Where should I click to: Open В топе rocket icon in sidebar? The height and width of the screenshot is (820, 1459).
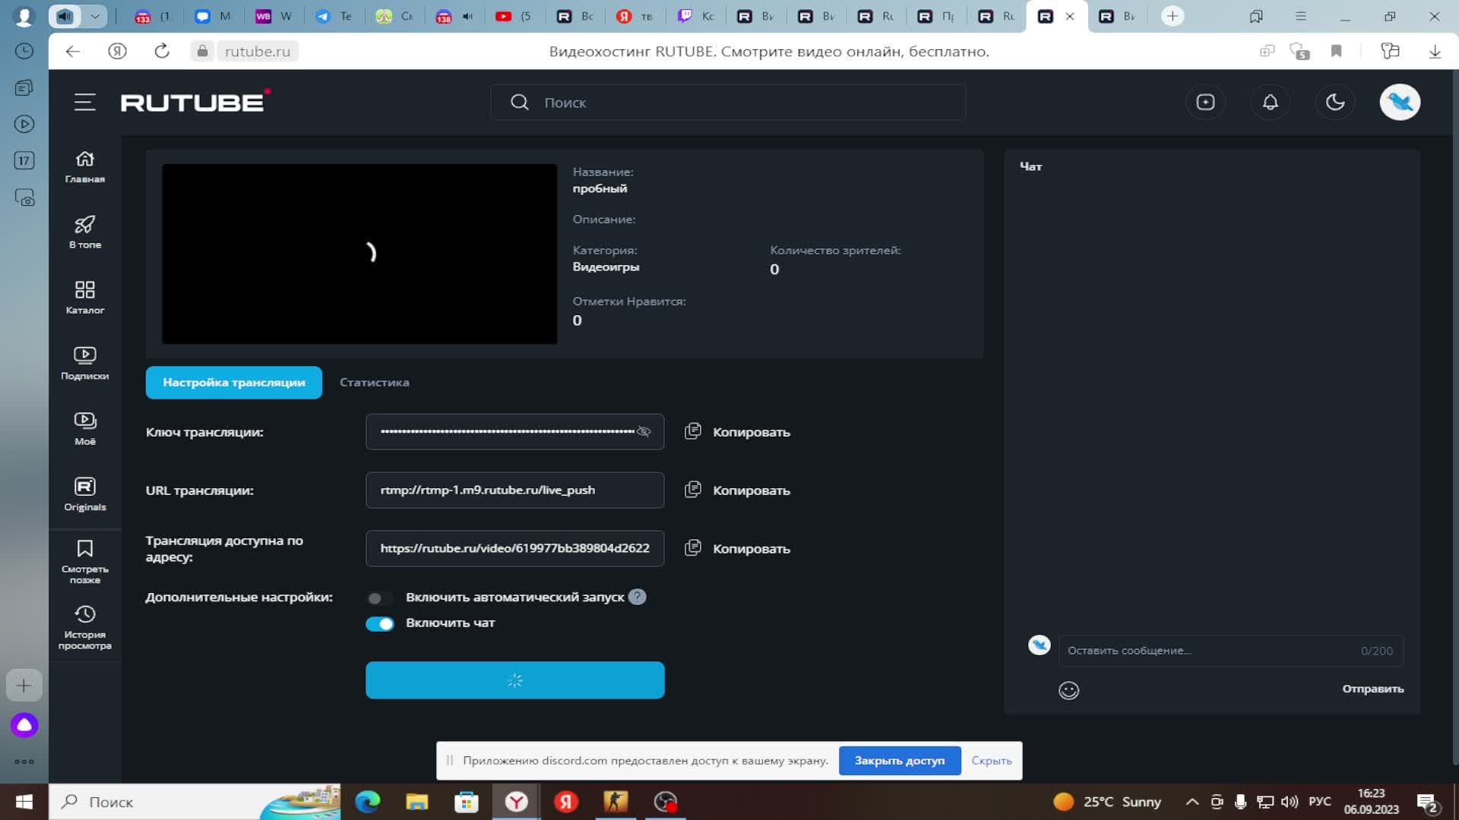tap(84, 232)
